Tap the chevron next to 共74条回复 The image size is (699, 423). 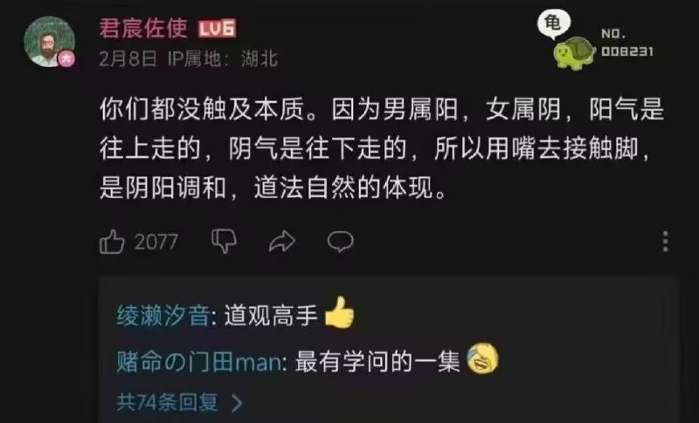click(237, 404)
